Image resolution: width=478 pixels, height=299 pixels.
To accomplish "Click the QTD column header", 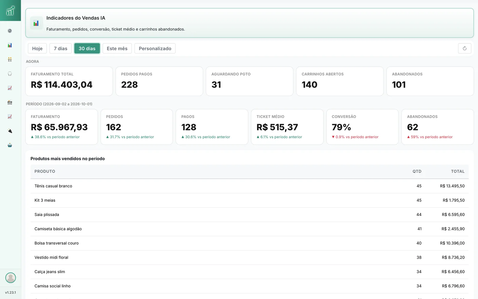I will [417, 171].
